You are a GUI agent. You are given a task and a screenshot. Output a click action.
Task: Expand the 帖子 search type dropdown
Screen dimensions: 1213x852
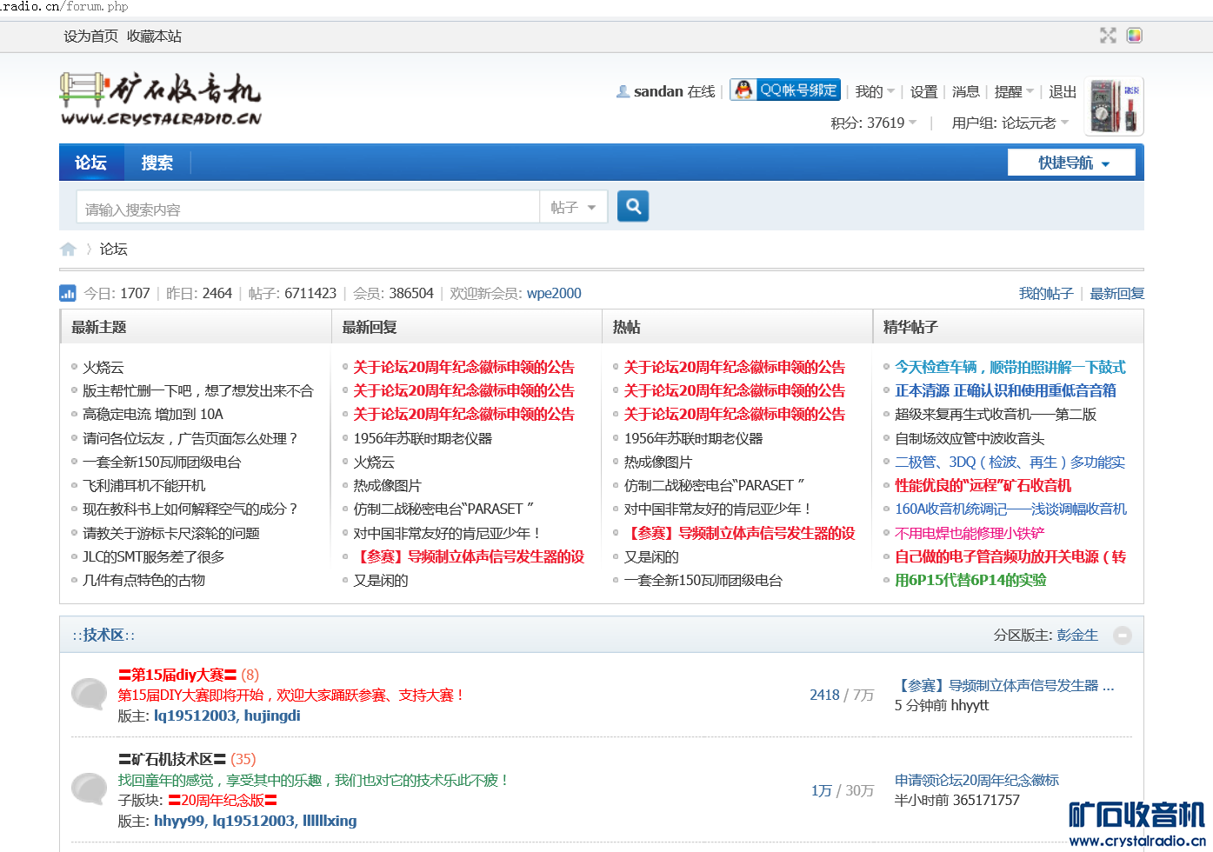pos(573,208)
